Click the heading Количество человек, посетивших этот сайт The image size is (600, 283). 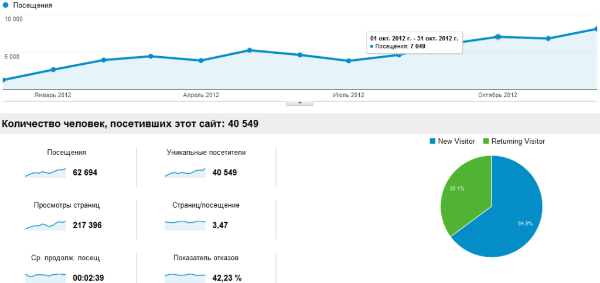pos(131,124)
